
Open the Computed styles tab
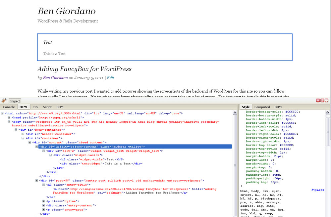262,107
